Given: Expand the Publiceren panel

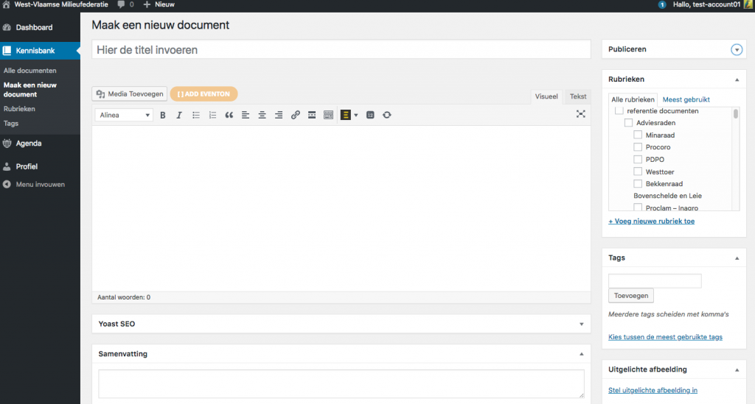Looking at the screenshot, I should click(737, 49).
